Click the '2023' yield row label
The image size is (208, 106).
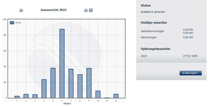click(144, 56)
